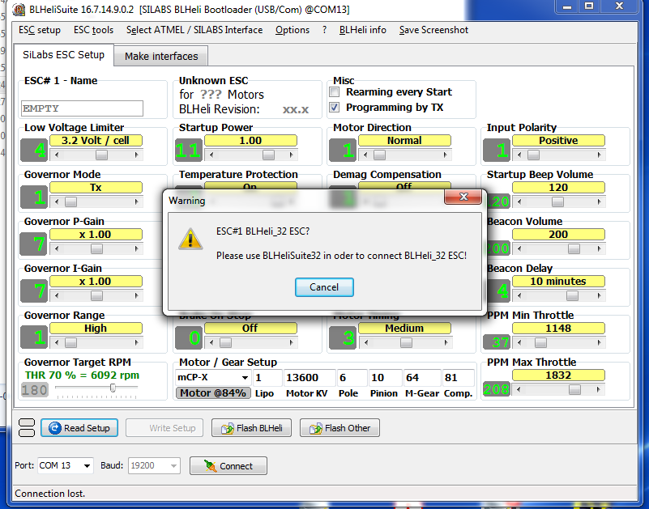Click the ESC selector box icon
Image resolution: width=649 pixels, height=509 pixels.
click(x=27, y=428)
